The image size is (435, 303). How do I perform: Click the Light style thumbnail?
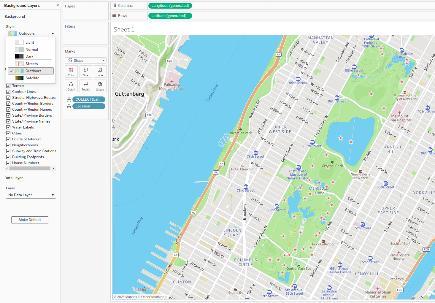[19, 42]
